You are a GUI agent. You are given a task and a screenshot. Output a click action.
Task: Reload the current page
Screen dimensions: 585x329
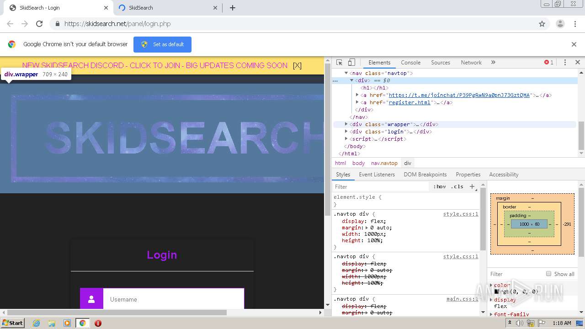39,24
